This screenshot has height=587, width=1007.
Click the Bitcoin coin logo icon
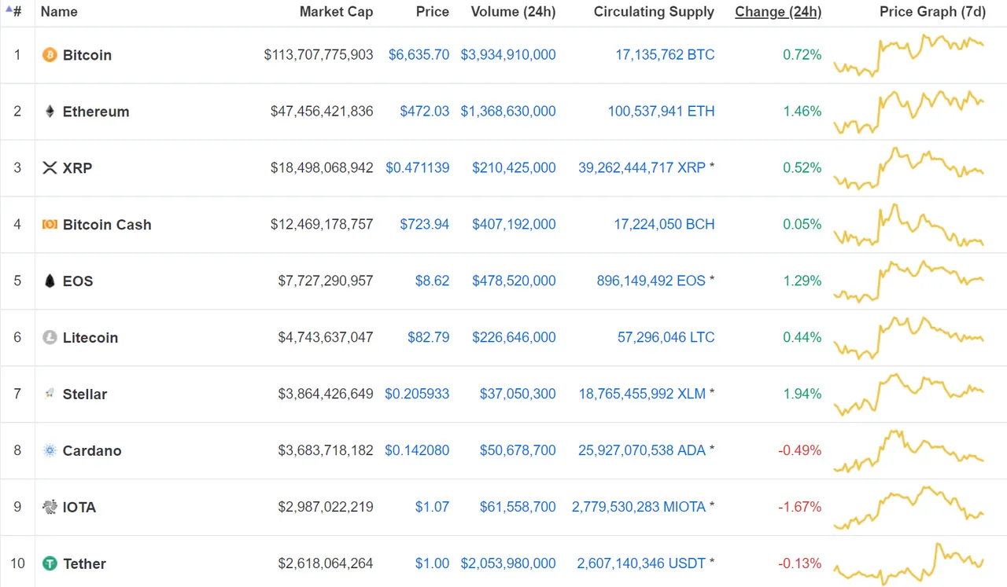(50, 55)
